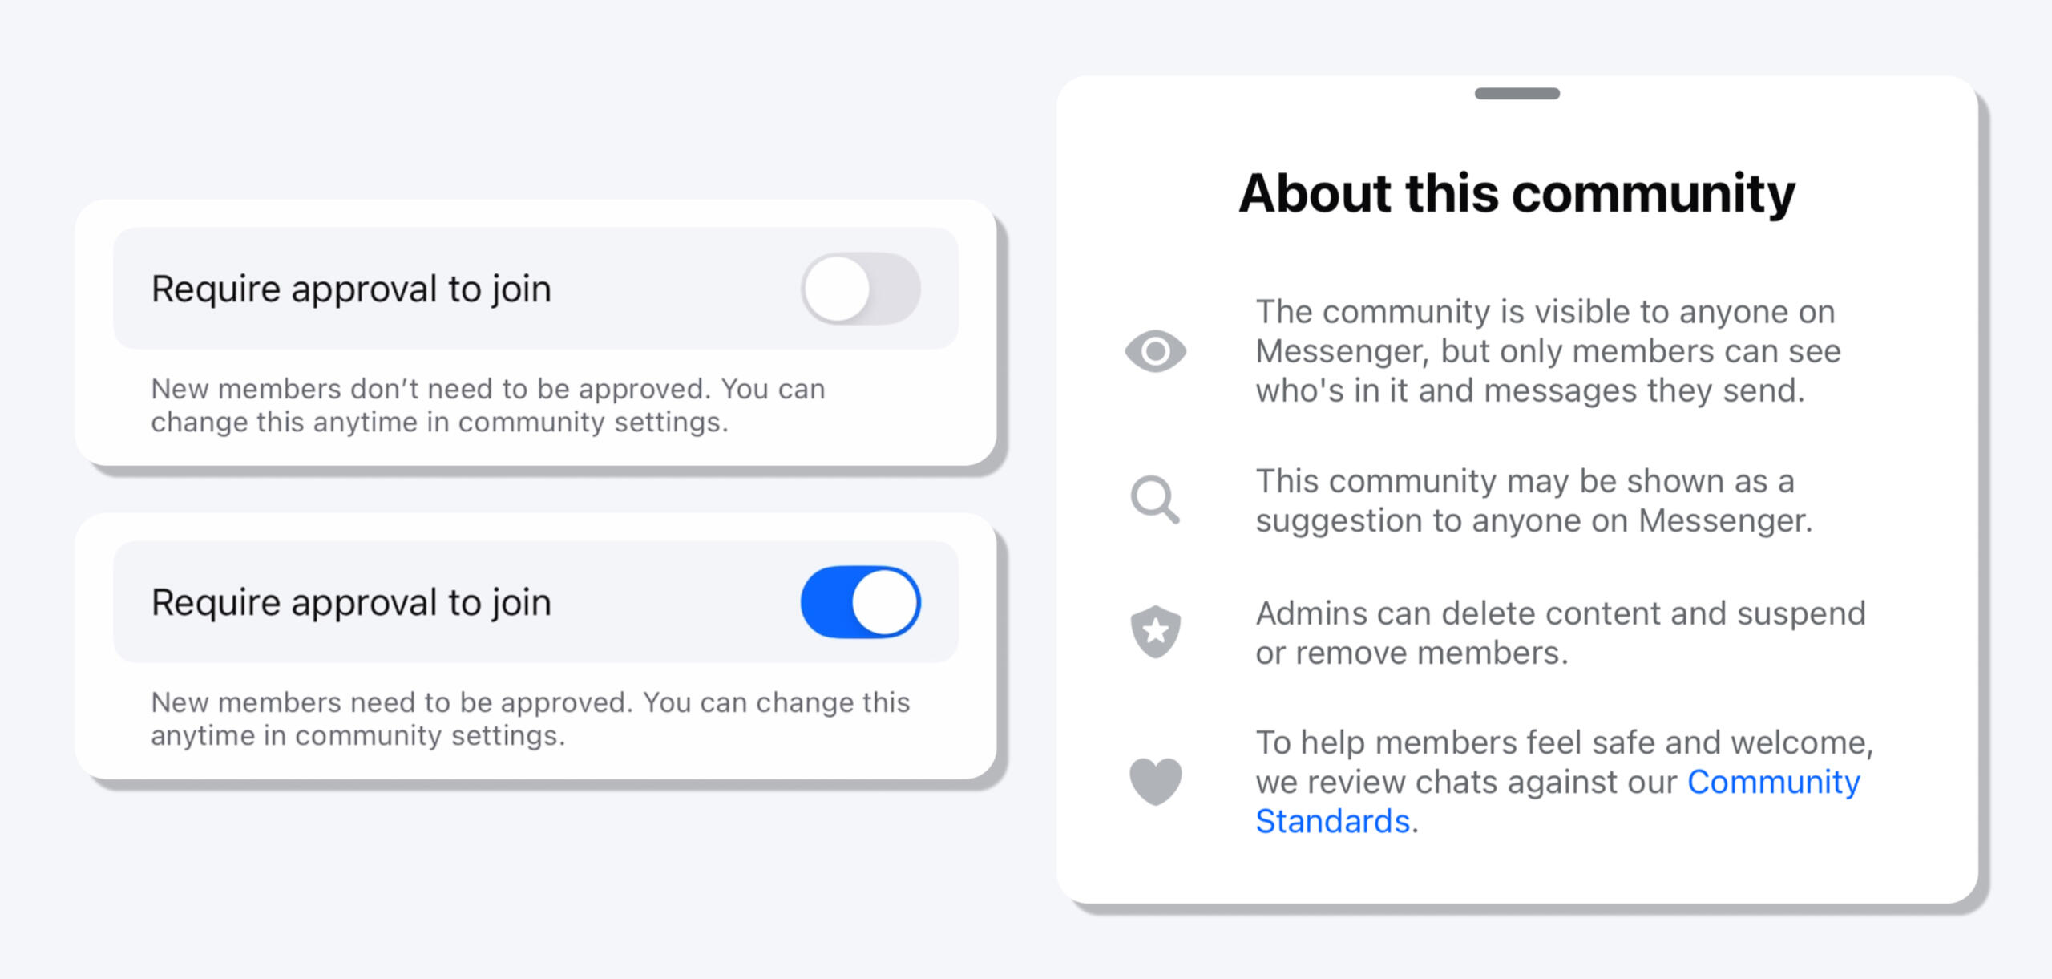Click the white knob on the blue toggle
The image size is (2052, 979).
click(885, 602)
